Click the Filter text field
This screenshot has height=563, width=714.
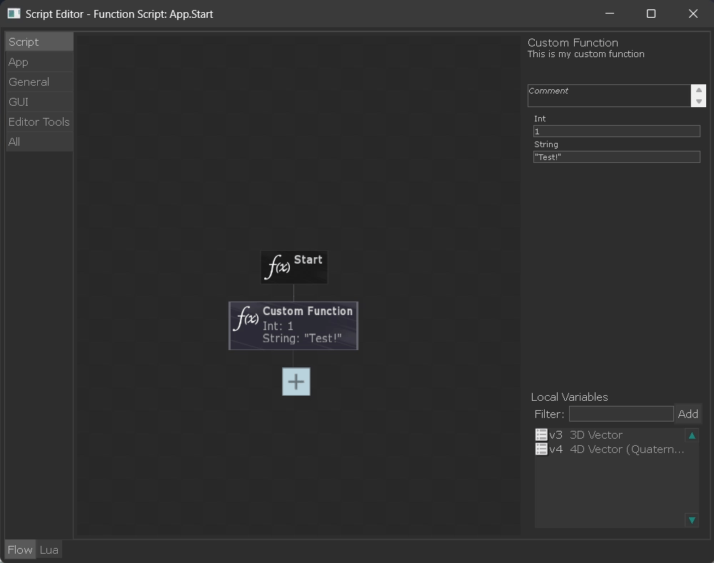pyautogui.click(x=620, y=414)
